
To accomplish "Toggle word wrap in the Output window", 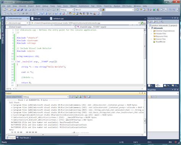I will tap(89, 97).
